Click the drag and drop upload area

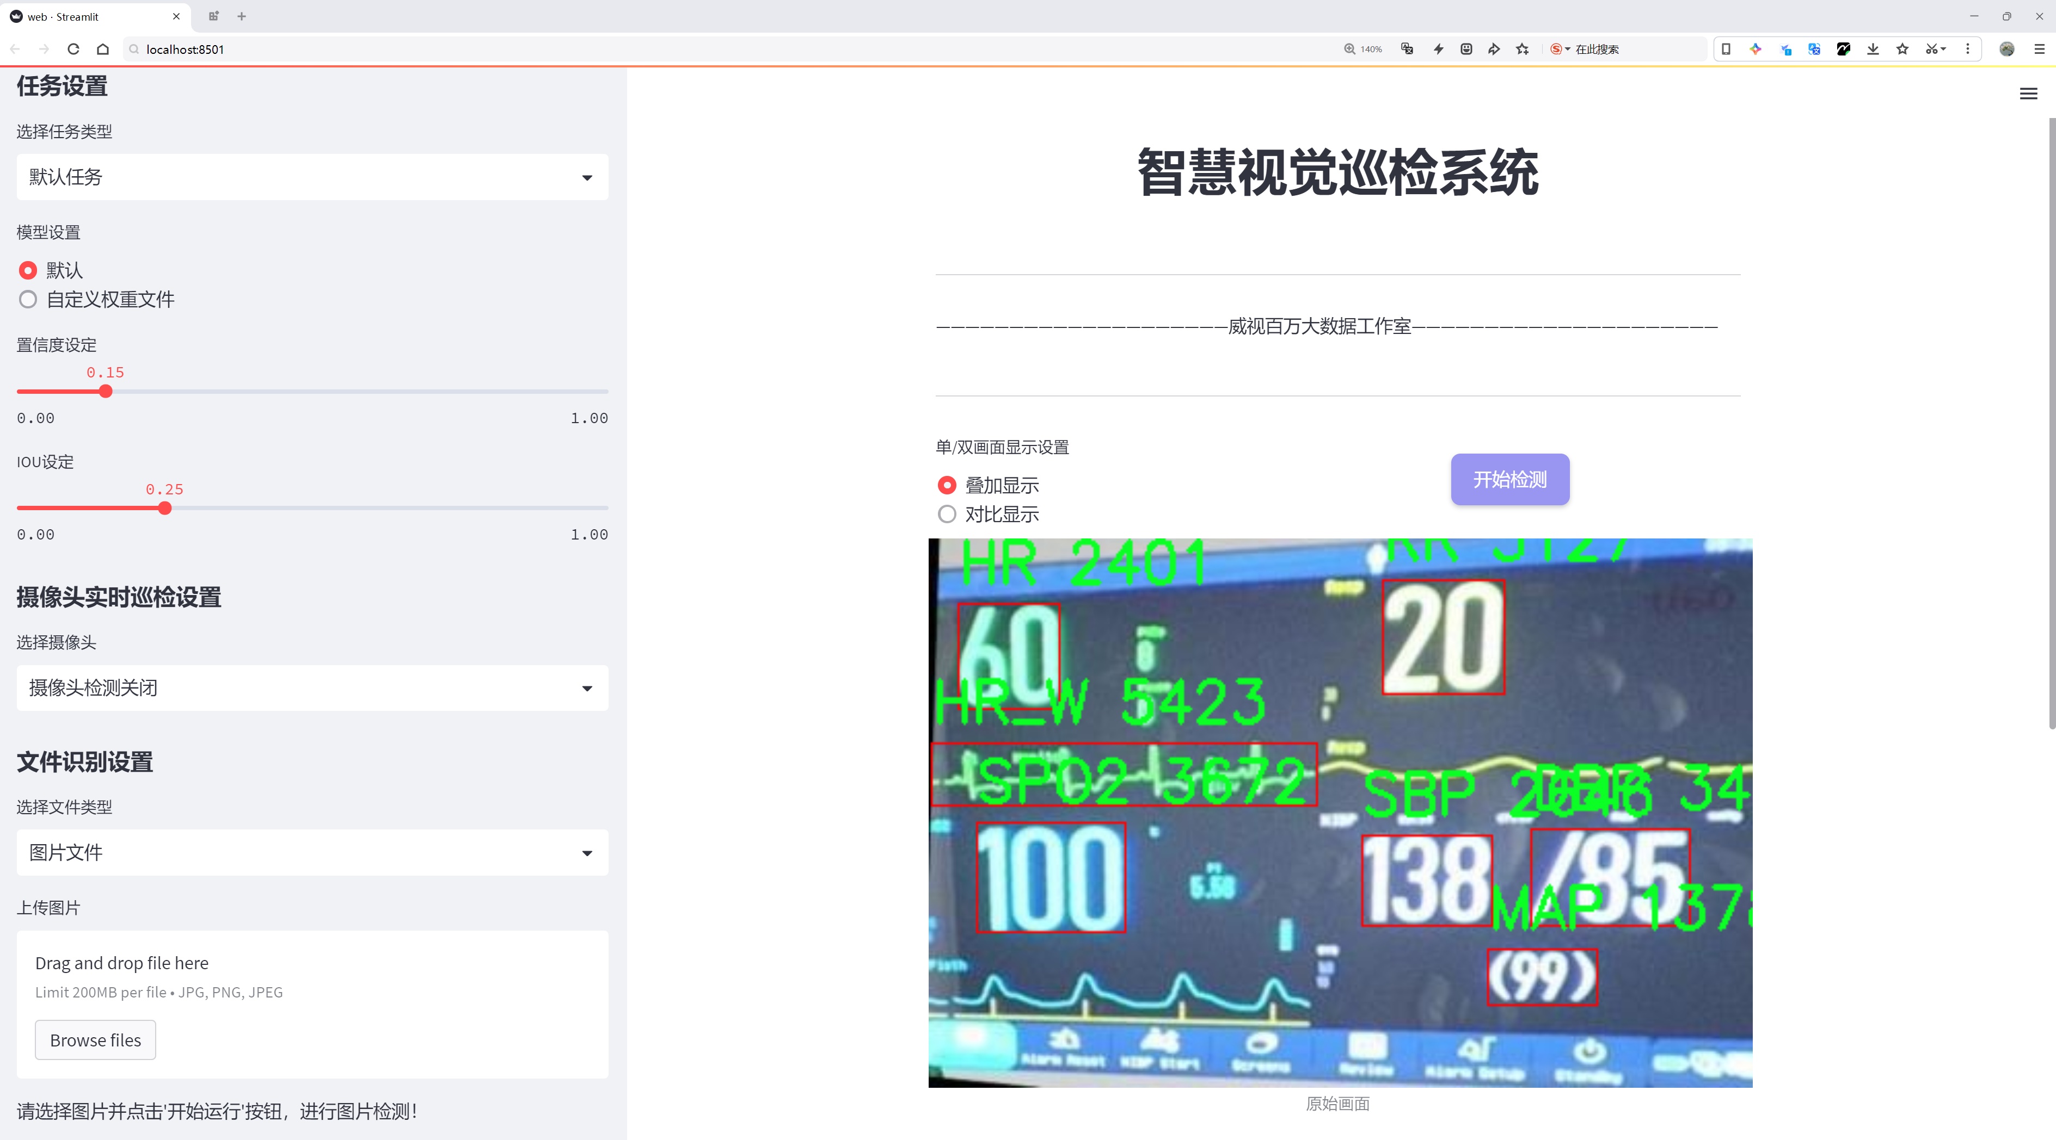click(x=312, y=1005)
